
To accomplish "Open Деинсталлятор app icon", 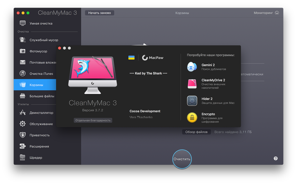I will point(23,113).
